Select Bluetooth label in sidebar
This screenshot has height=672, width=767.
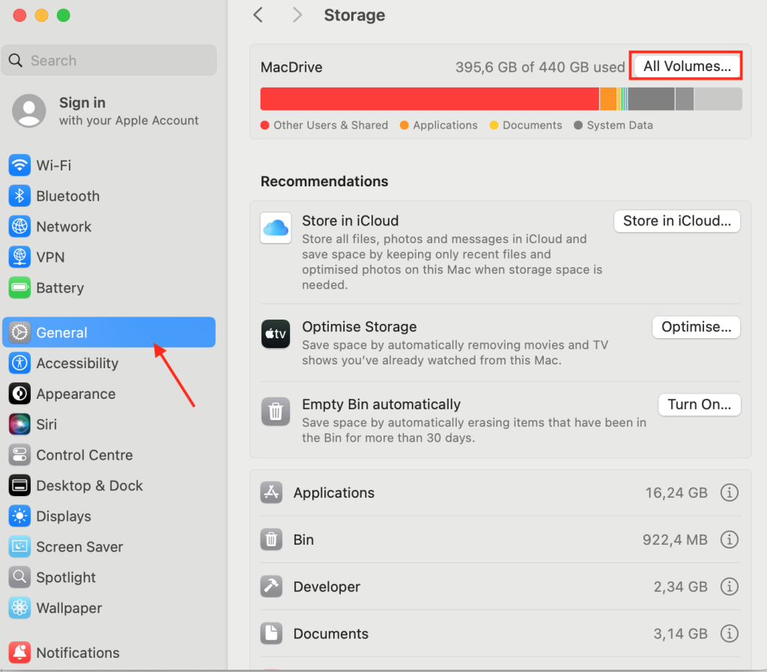coord(68,196)
